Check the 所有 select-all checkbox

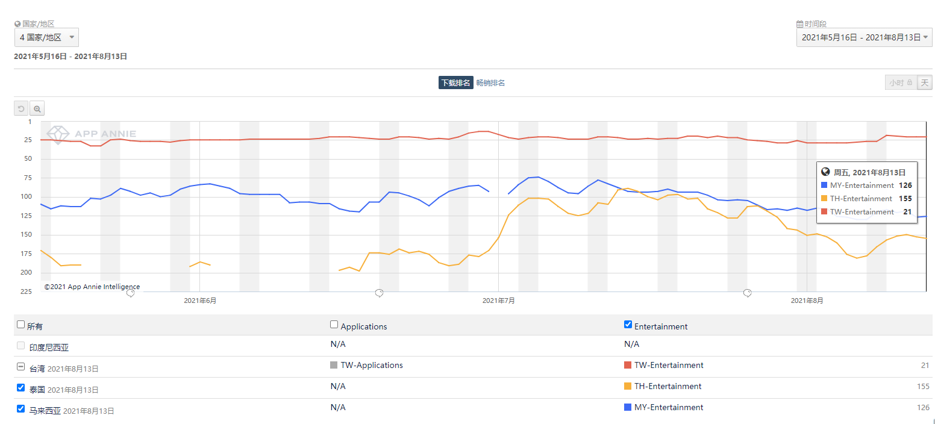(x=21, y=325)
